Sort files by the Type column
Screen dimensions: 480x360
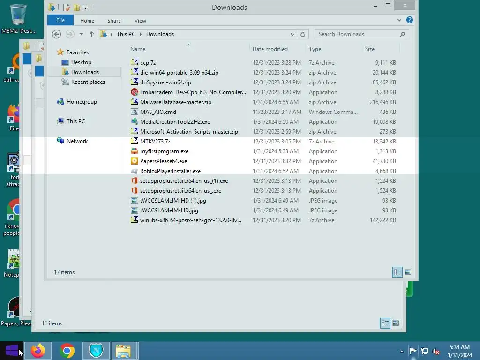pyautogui.click(x=315, y=49)
